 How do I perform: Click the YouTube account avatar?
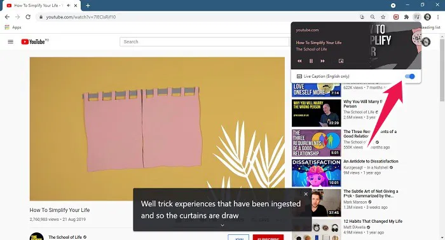click(426, 42)
